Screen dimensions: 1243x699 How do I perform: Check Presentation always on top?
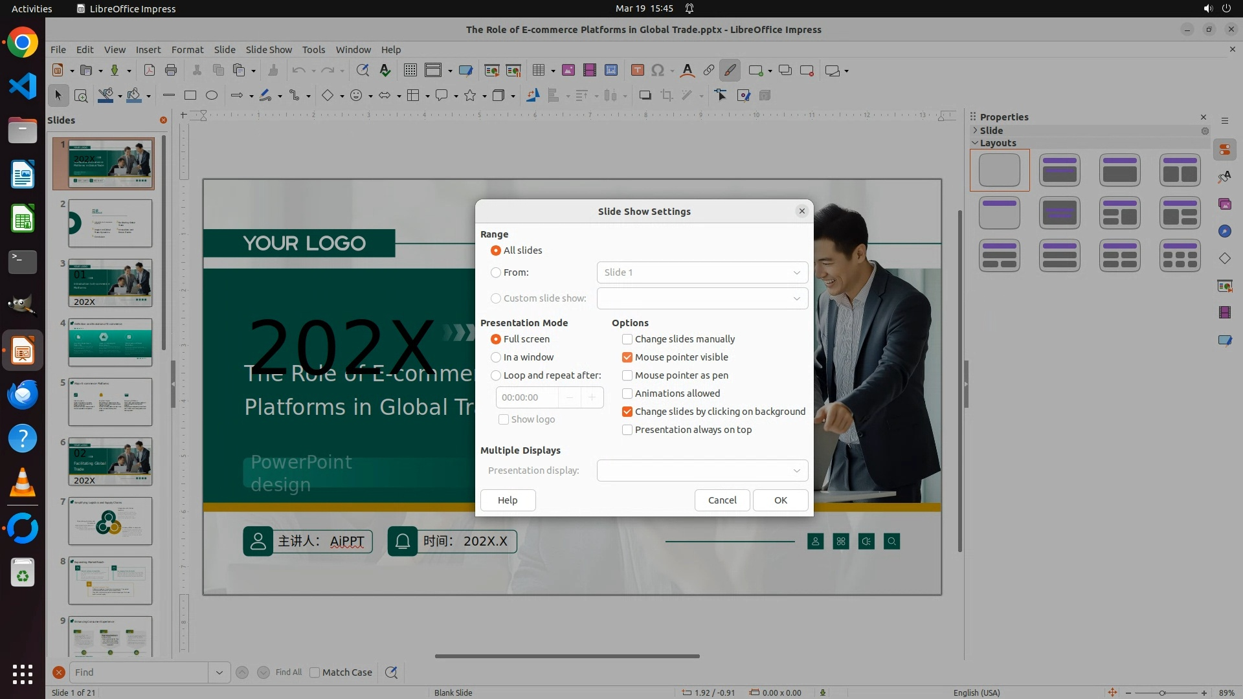(x=627, y=430)
